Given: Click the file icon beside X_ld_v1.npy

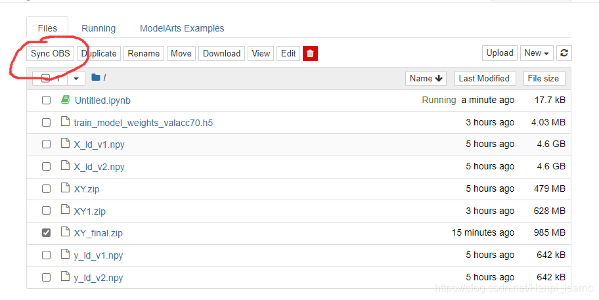Looking at the screenshot, I should [x=65, y=144].
